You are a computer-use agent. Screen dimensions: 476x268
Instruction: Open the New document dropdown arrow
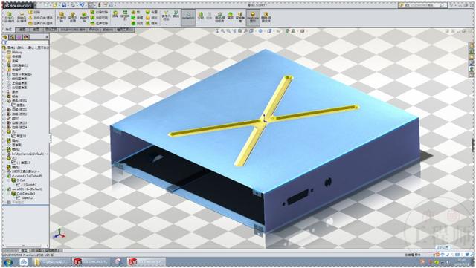pyautogui.click(x=50, y=5)
